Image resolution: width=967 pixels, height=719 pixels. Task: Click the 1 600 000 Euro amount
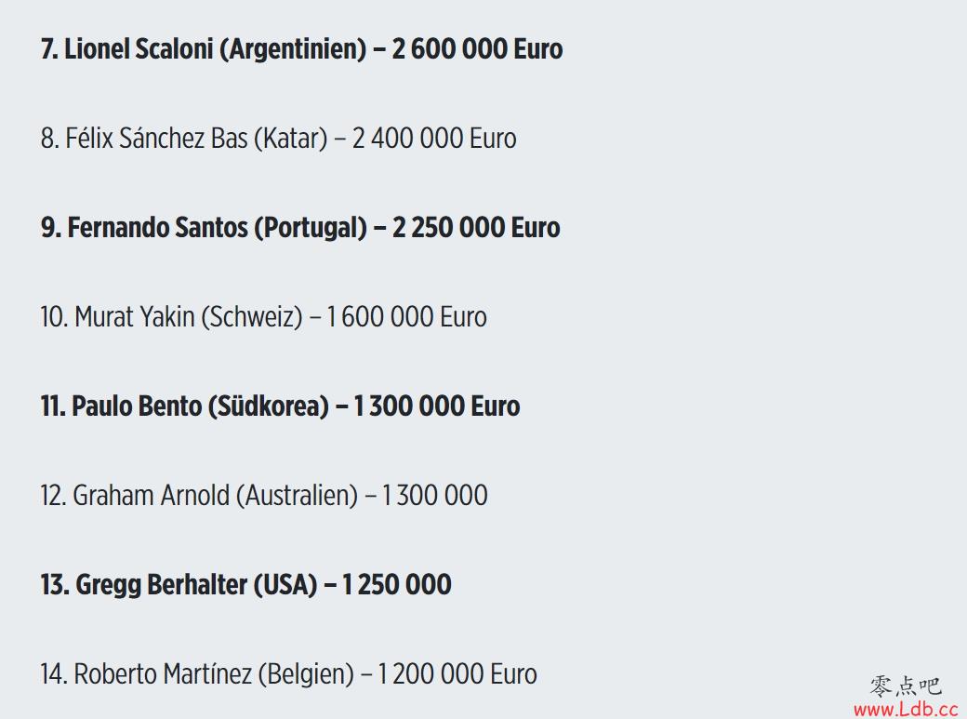(406, 317)
